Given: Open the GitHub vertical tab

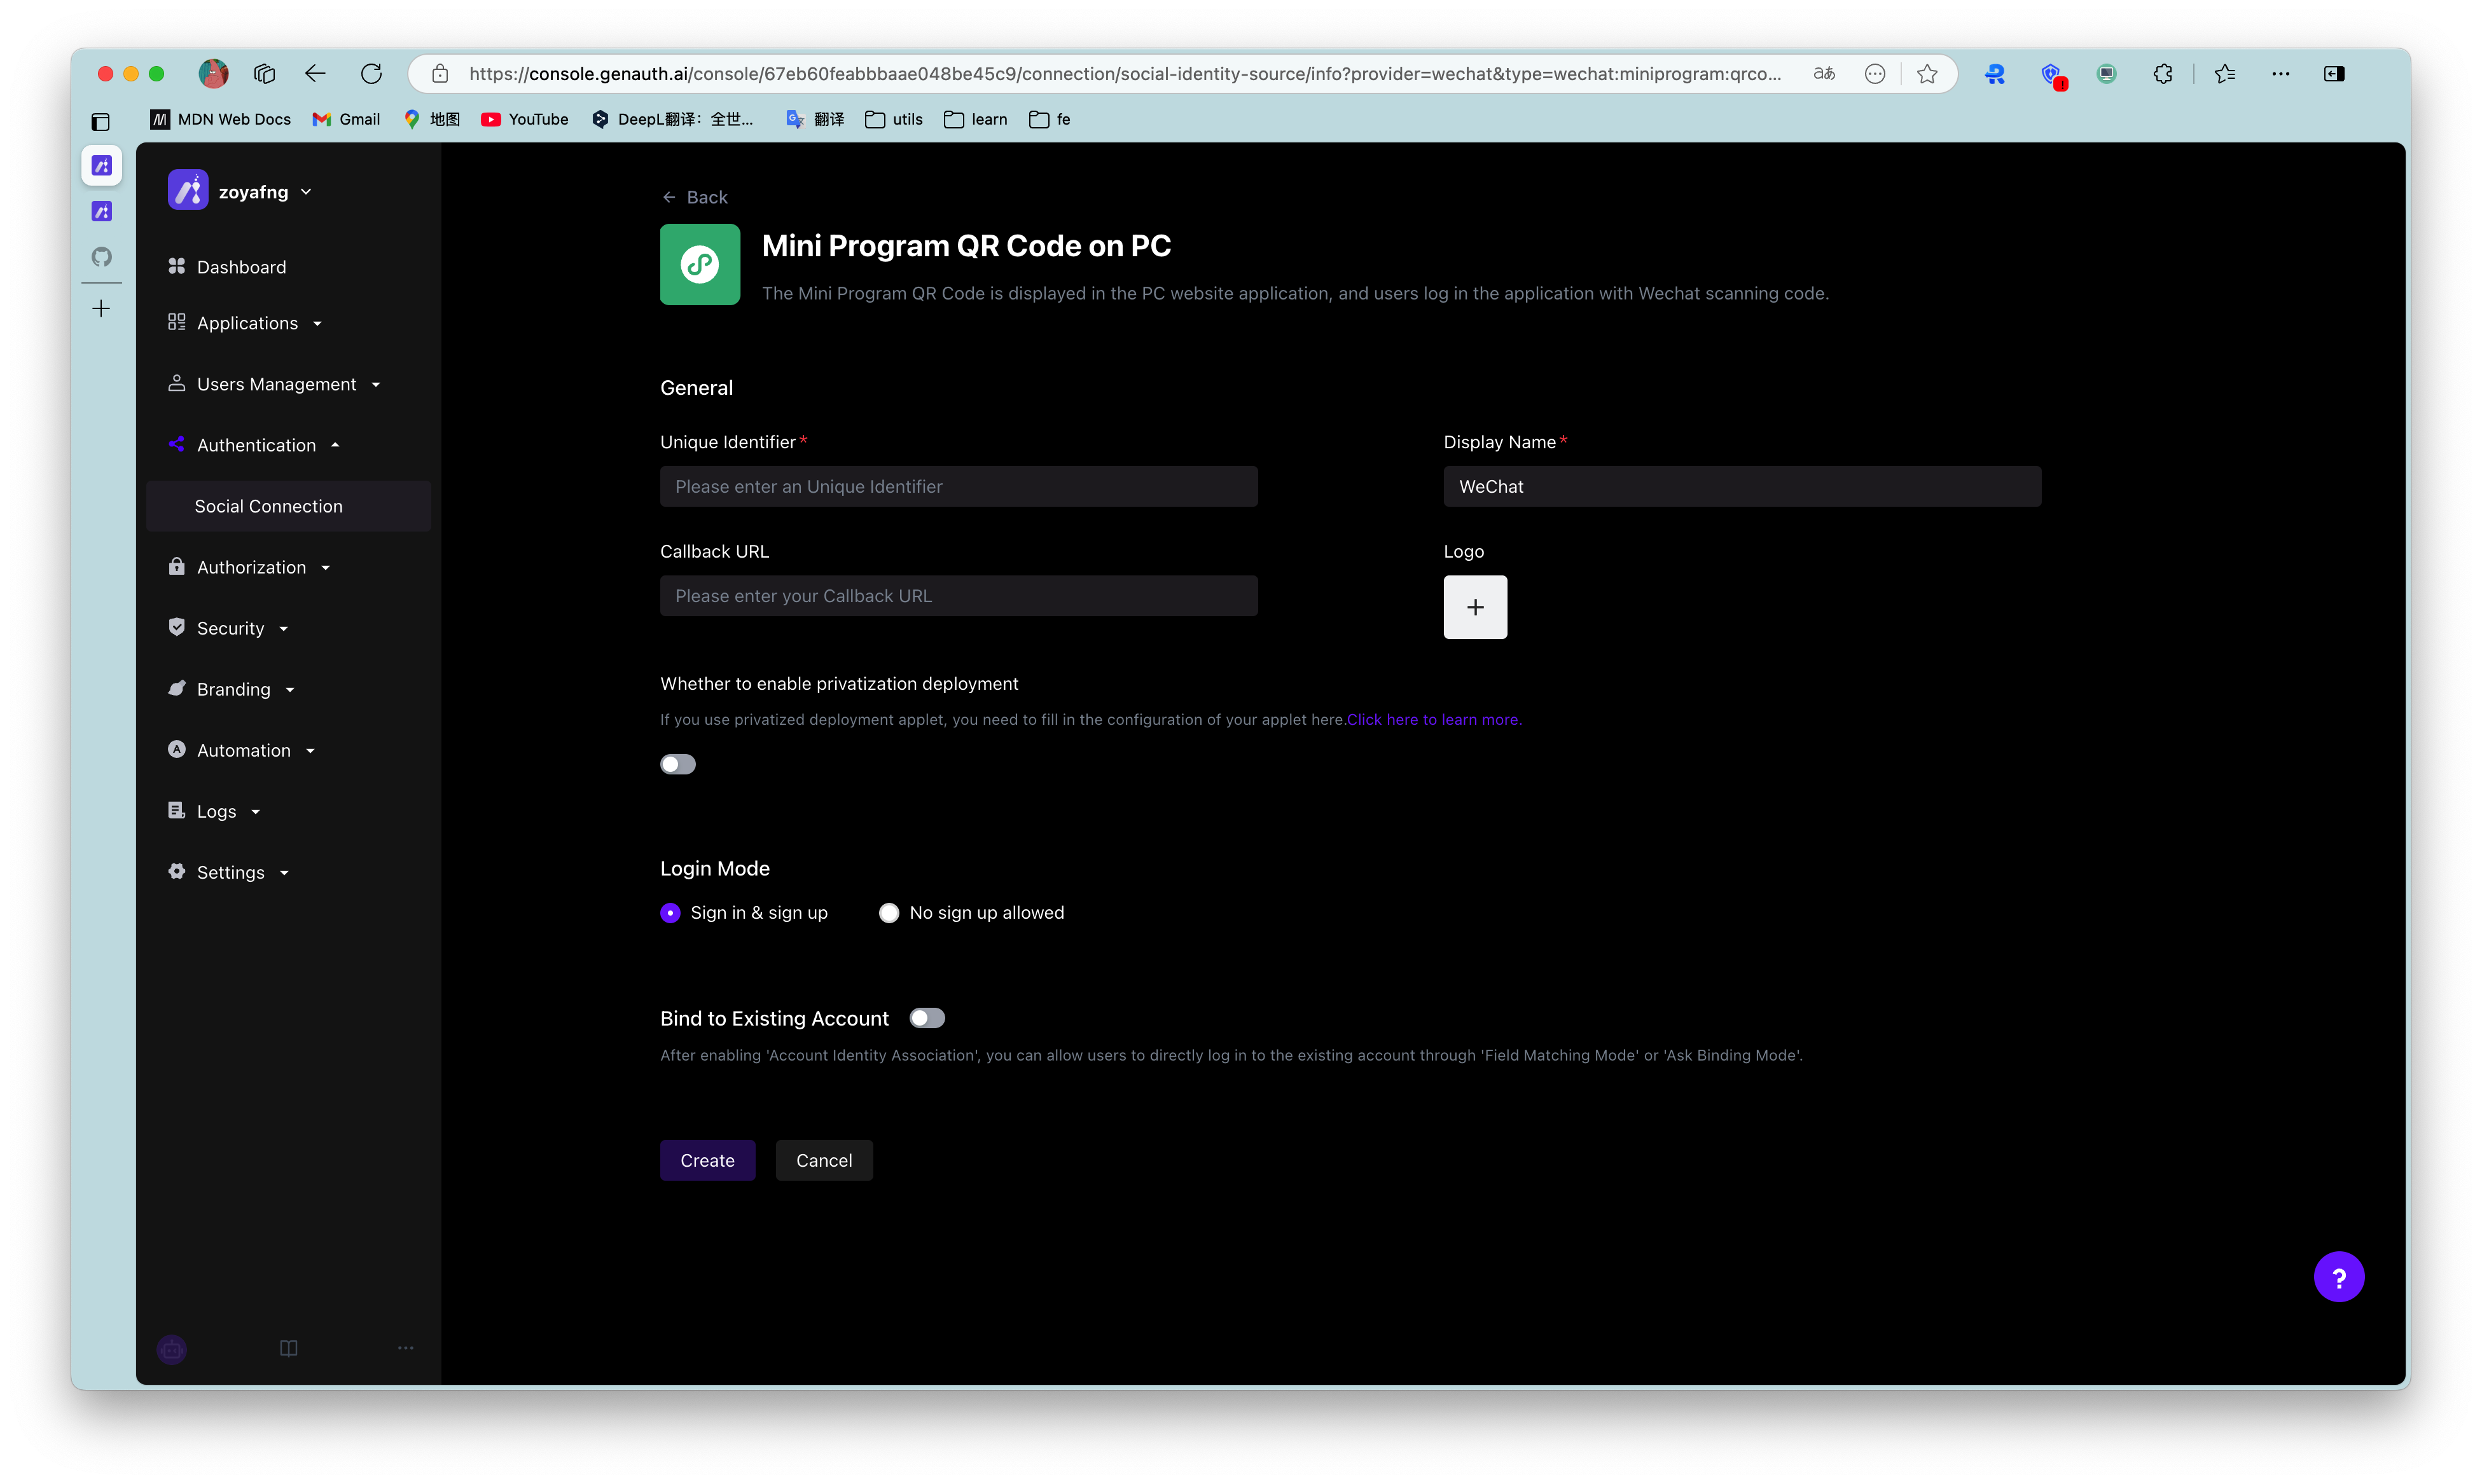Looking at the screenshot, I should click(x=101, y=257).
